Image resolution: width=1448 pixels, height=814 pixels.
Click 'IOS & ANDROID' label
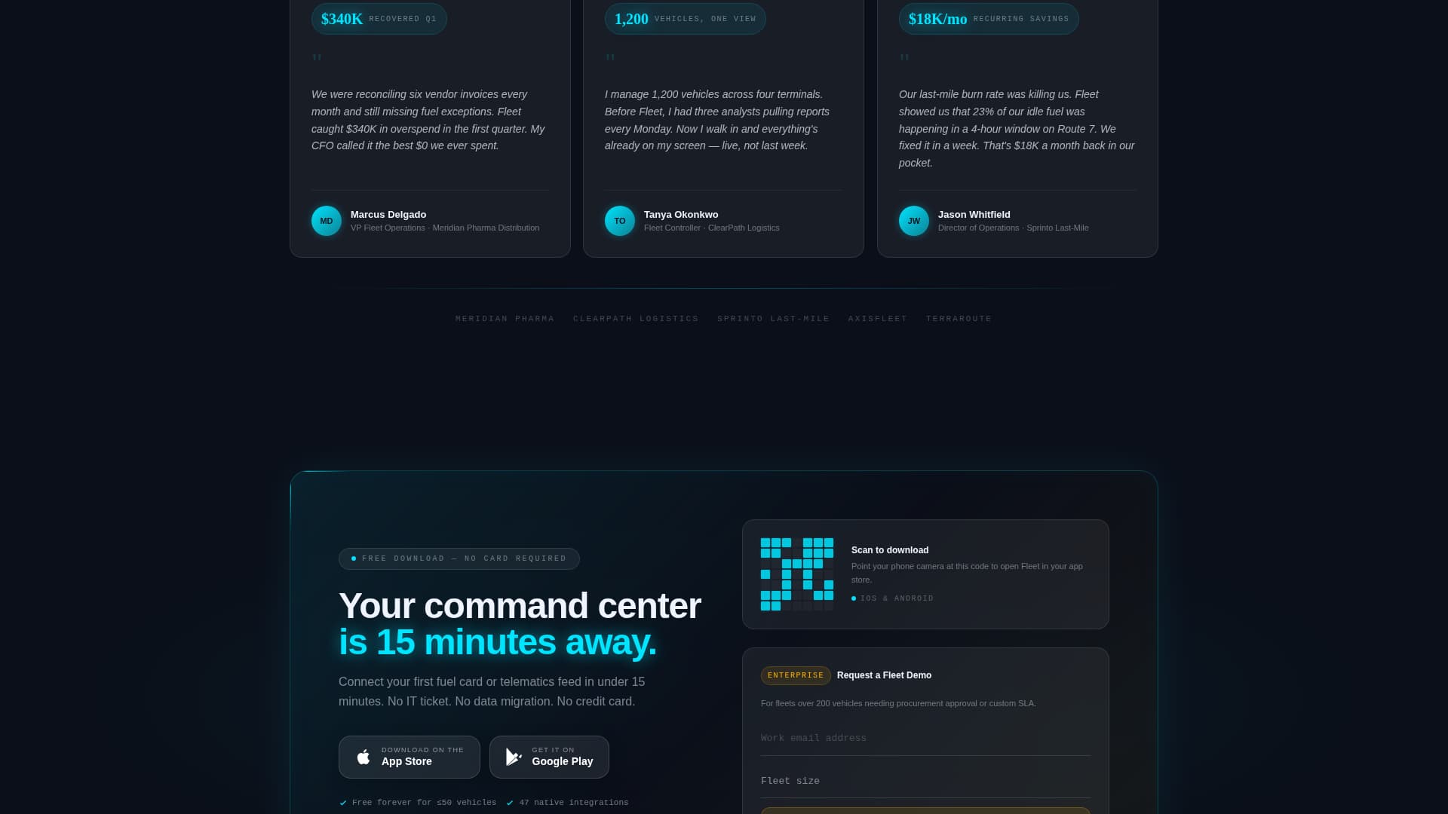pyautogui.click(x=897, y=598)
